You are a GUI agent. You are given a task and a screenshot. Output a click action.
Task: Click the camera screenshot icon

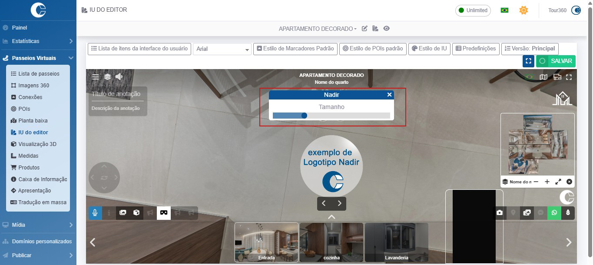coord(500,213)
